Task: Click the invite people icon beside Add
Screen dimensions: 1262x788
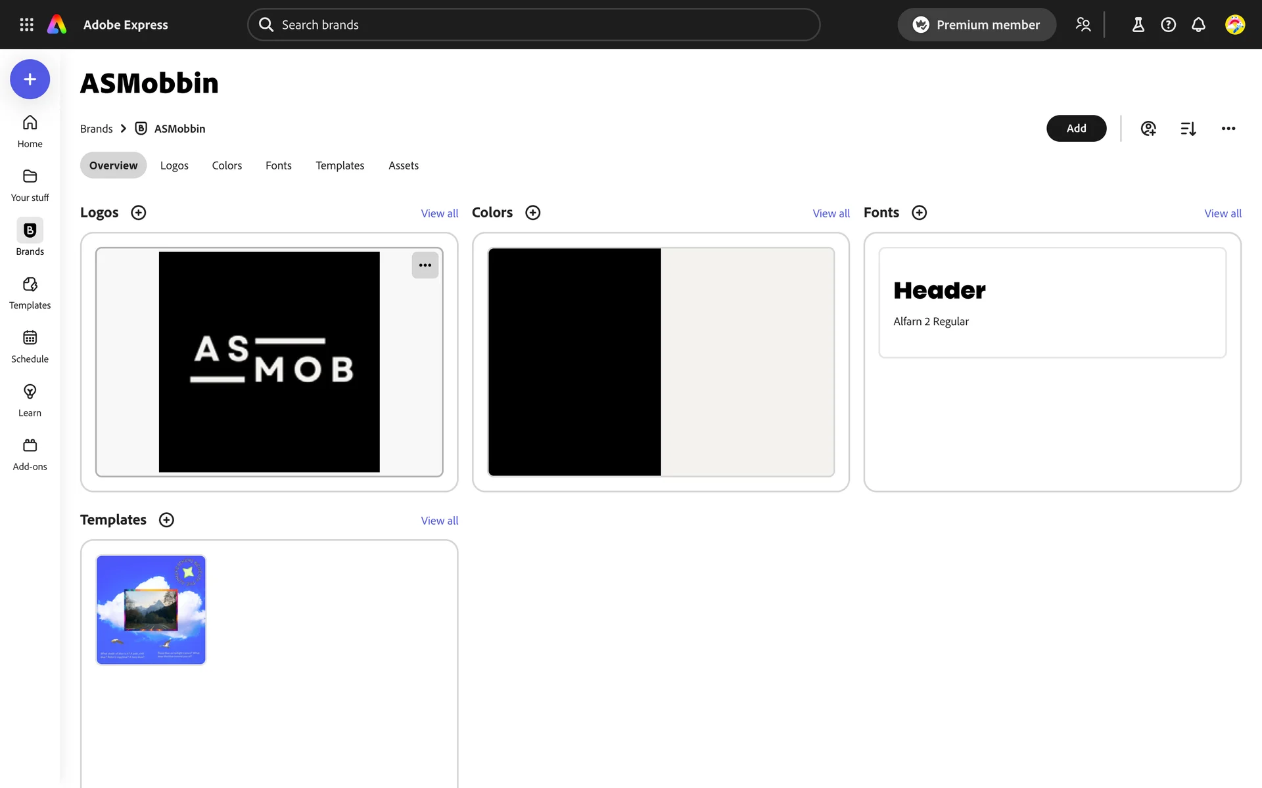Action: point(1148,129)
